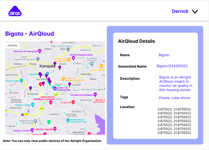Click the Ntinda Shopping Center pin
This screenshot has height=150, width=209.
click(73, 58)
